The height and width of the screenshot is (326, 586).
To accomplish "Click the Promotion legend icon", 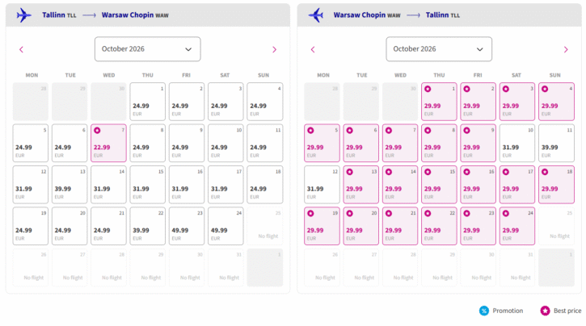I will 483,311.
